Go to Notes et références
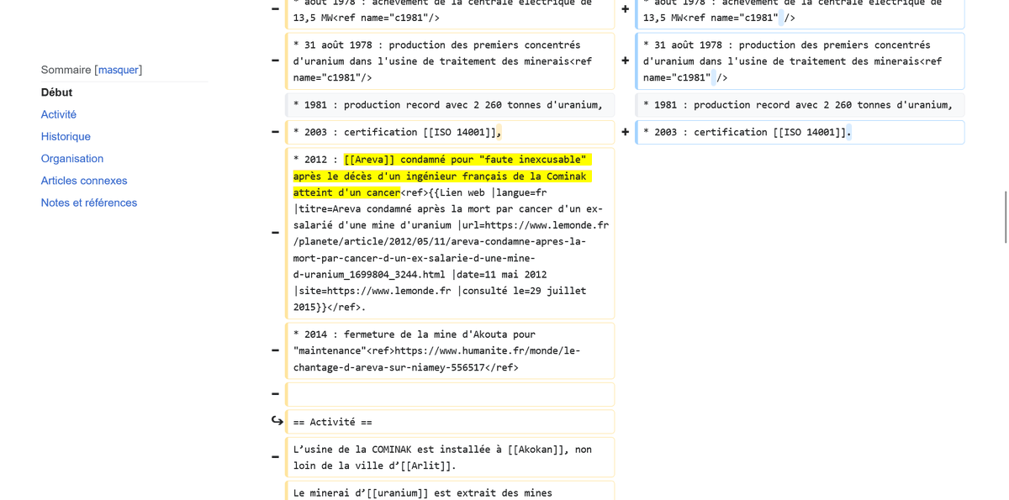This screenshot has width=1009, height=500. 89,203
